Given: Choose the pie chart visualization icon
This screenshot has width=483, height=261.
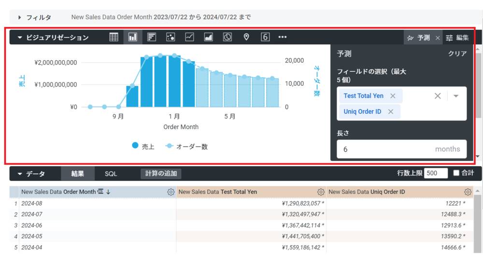Looking at the screenshot, I should tap(227, 37).
